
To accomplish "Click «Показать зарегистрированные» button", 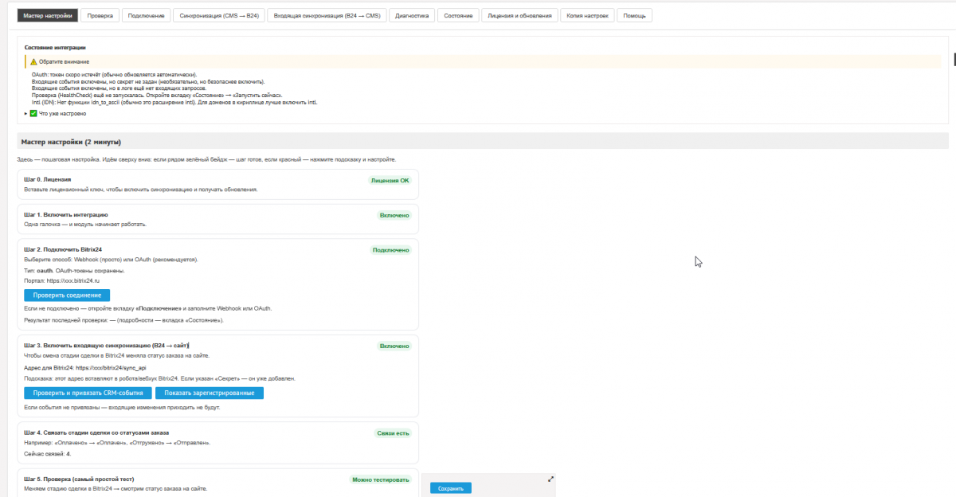I will (210, 393).
